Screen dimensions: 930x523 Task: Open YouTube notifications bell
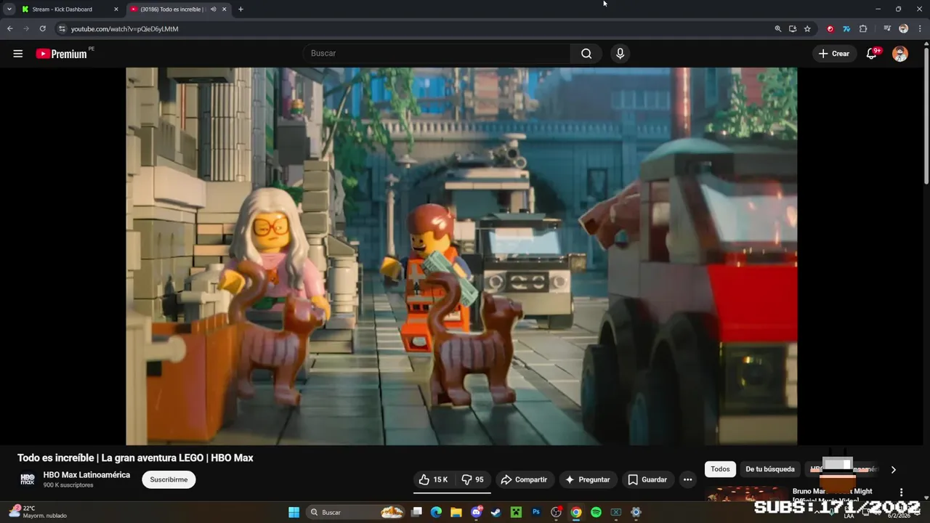872,54
